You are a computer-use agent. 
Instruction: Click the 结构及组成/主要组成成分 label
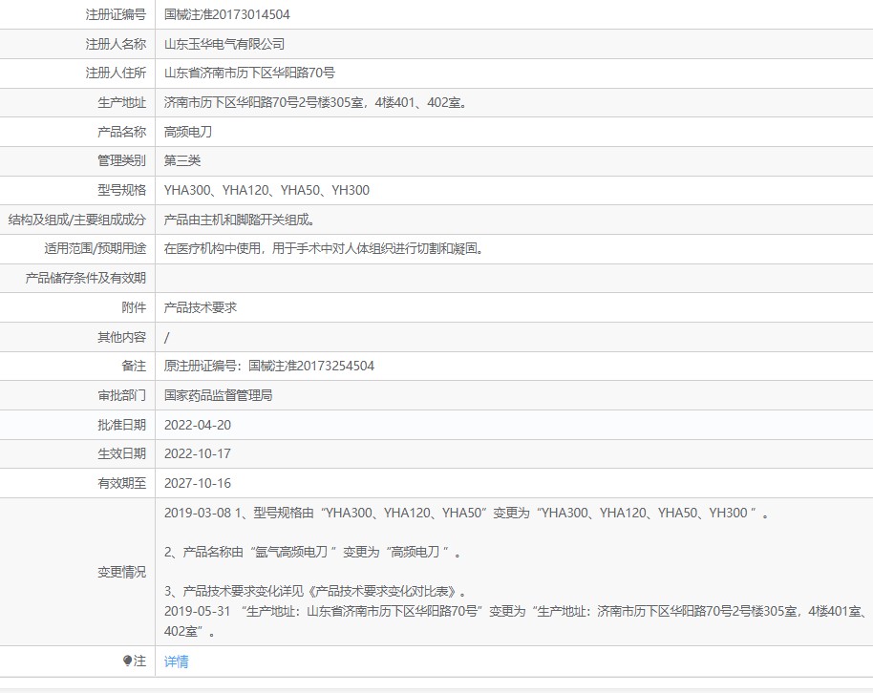[76, 220]
